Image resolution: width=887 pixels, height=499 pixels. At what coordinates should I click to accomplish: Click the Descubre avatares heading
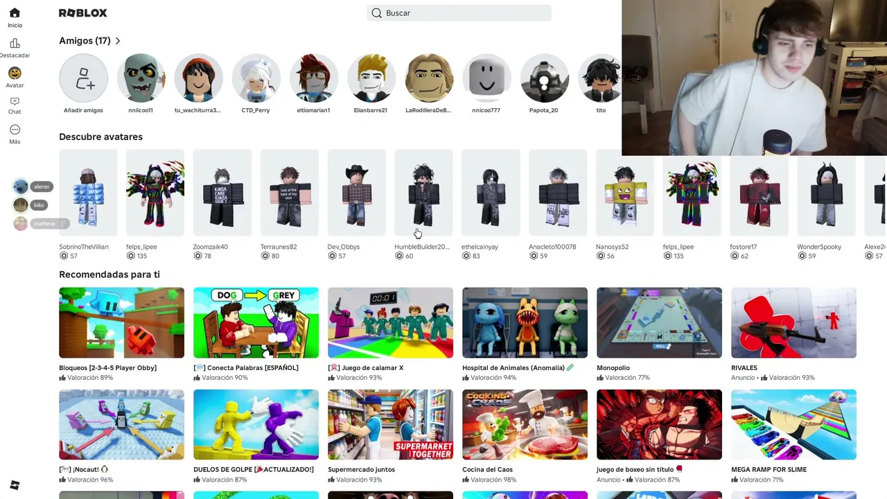100,137
